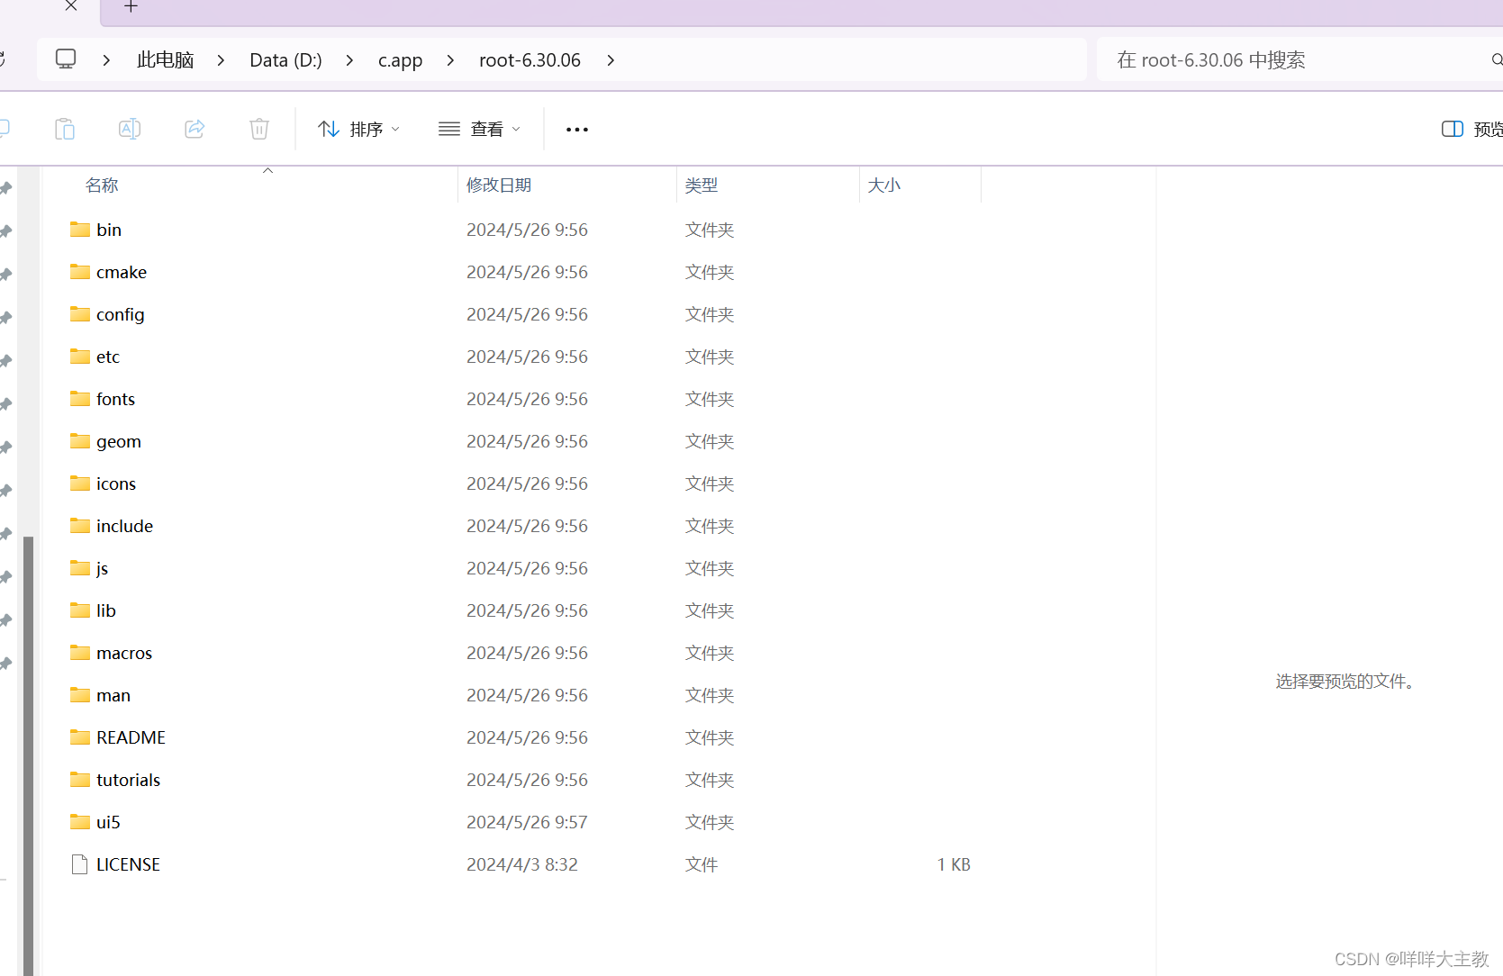Navigate to 此电脑 in the breadcrumb
The image size is (1503, 976).
point(165,59)
